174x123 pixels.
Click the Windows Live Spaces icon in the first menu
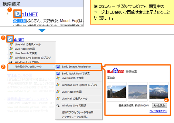pyautogui.click(x=11, y=57)
